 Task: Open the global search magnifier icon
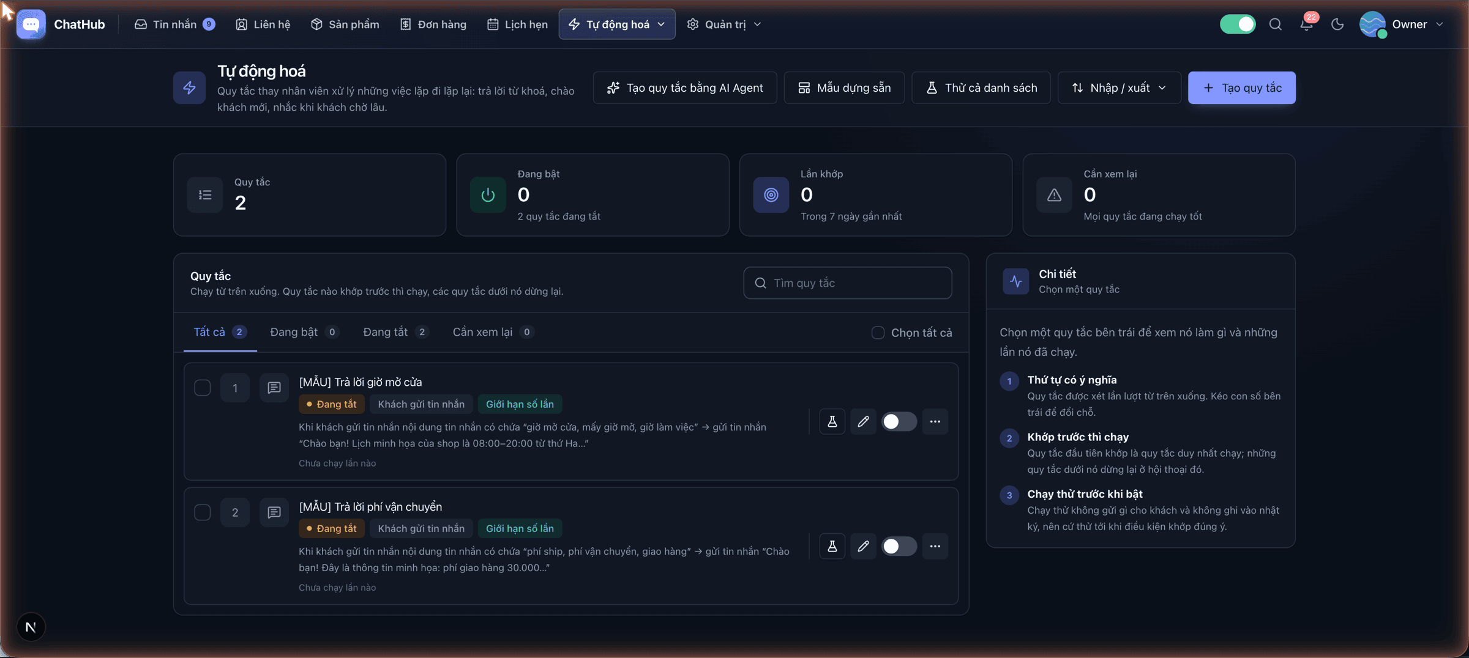click(1275, 24)
